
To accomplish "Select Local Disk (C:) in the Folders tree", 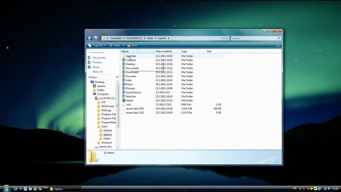I will click(x=107, y=98).
